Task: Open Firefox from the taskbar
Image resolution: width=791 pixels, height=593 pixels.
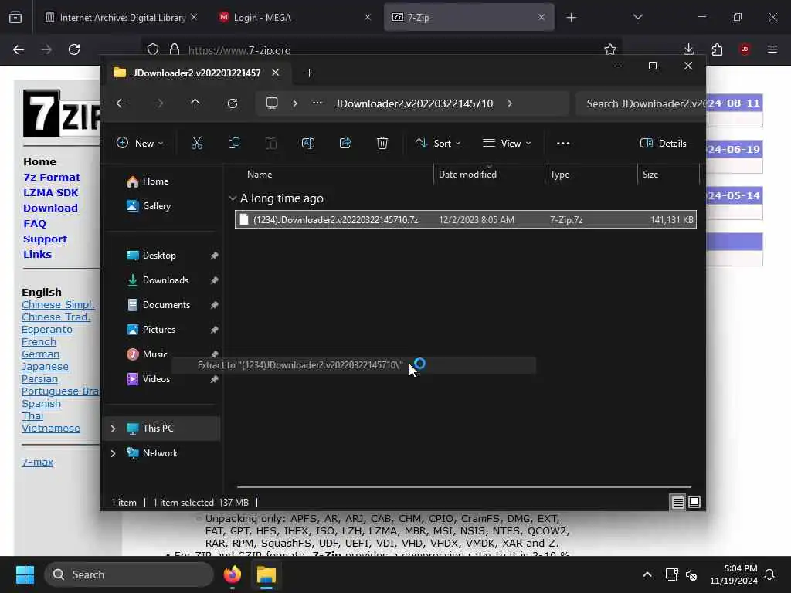Action: [233, 574]
